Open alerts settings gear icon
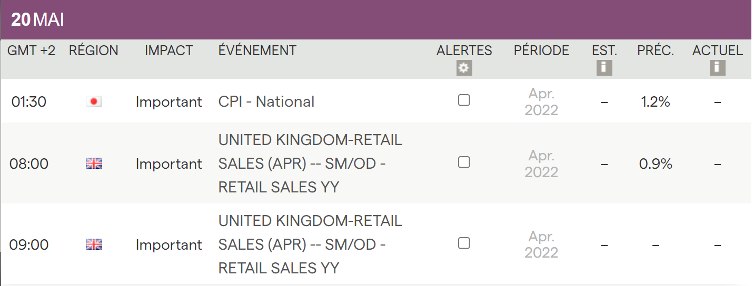 pos(464,68)
